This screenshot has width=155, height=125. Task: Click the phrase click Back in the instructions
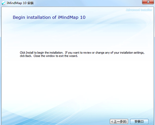pos(26,56)
